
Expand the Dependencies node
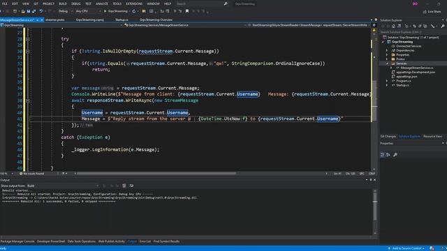pos(387,50)
